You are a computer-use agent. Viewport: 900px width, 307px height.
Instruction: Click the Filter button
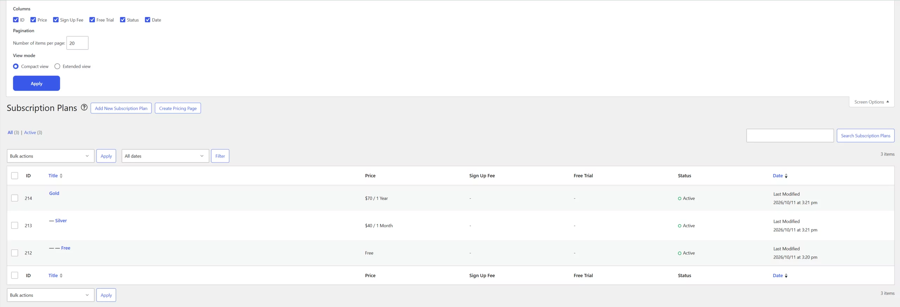220,156
